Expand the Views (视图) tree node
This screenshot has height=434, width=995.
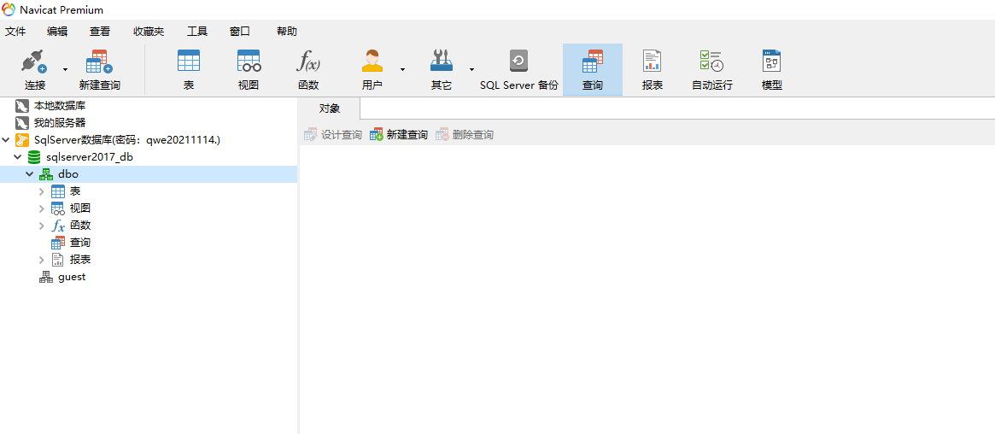[41, 208]
